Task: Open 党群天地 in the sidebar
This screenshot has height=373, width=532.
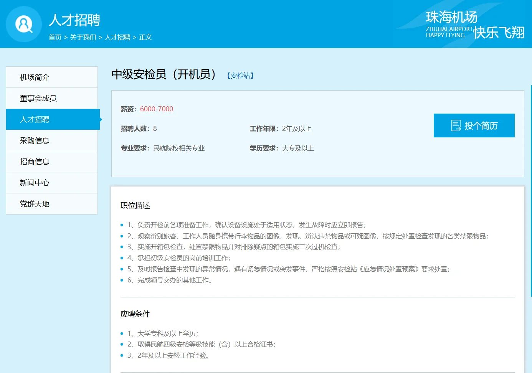Action: (52, 204)
